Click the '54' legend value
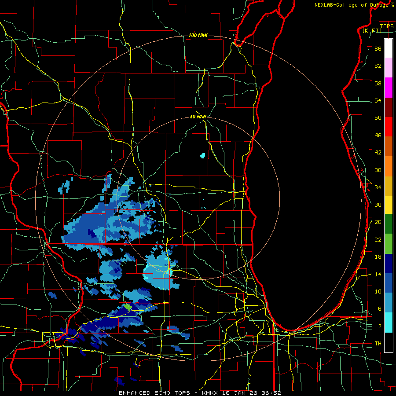 pos(378,101)
